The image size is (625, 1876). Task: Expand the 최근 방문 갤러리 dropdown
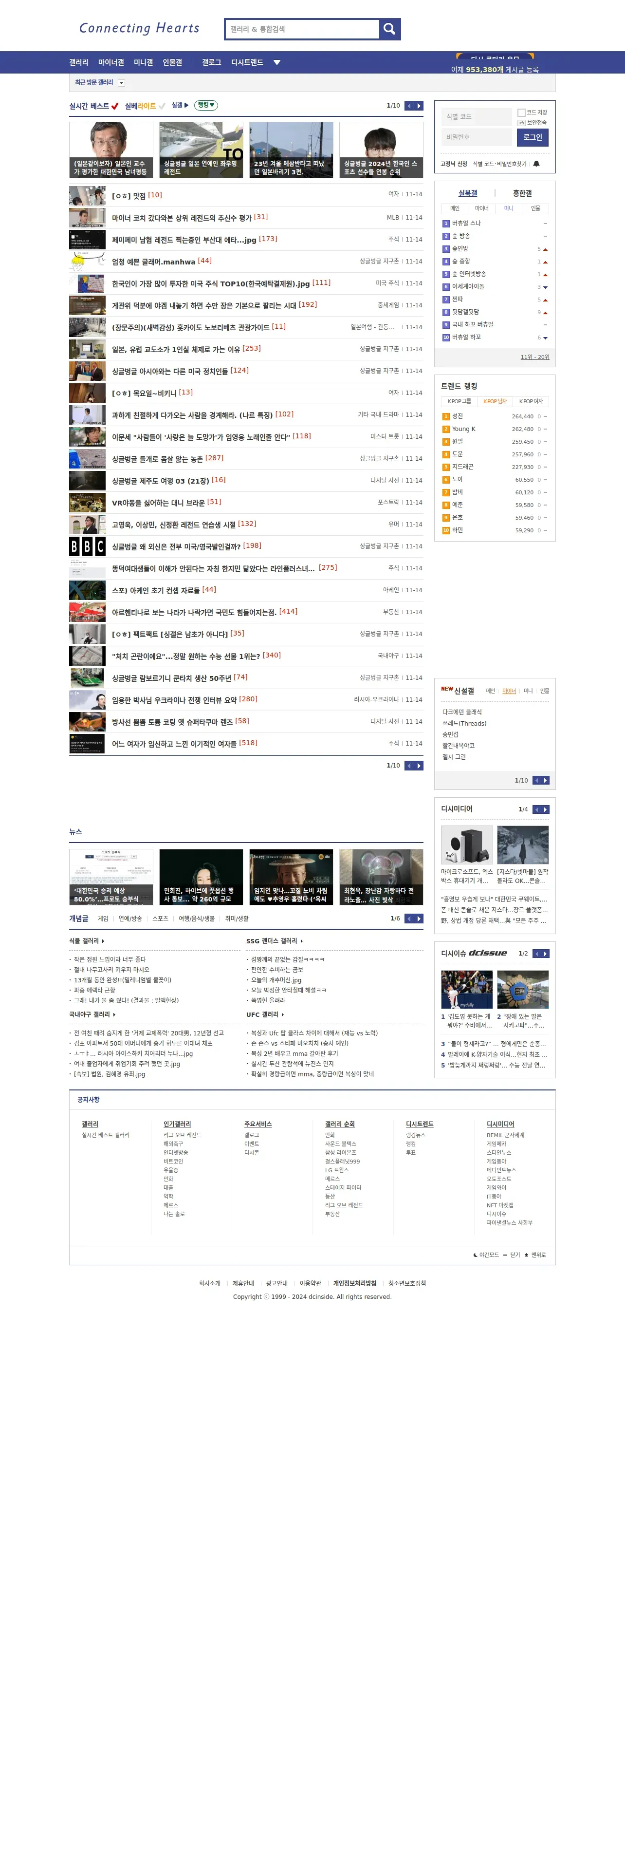122,83
